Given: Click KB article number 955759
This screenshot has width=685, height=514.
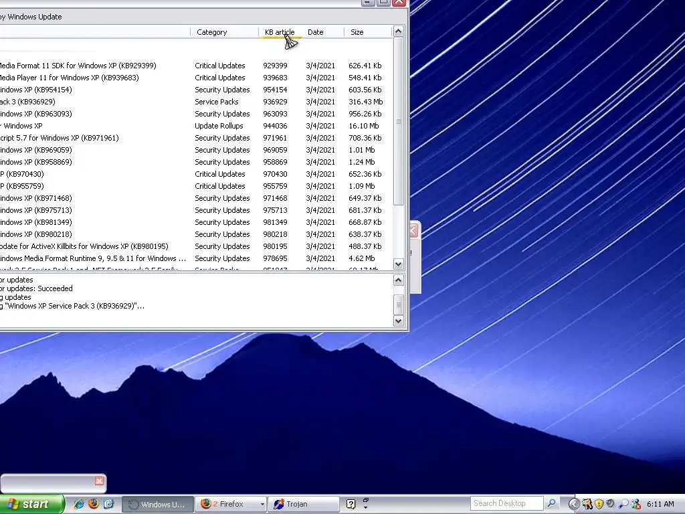Looking at the screenshot, I should pos(275,186).
